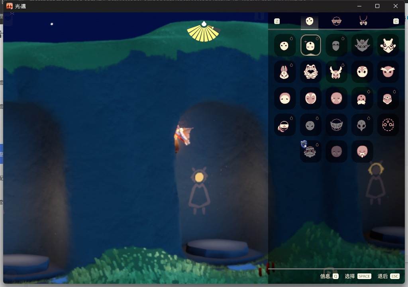
Task: Select the plain cream mask with dot eyes
Action: click(284, 45)
